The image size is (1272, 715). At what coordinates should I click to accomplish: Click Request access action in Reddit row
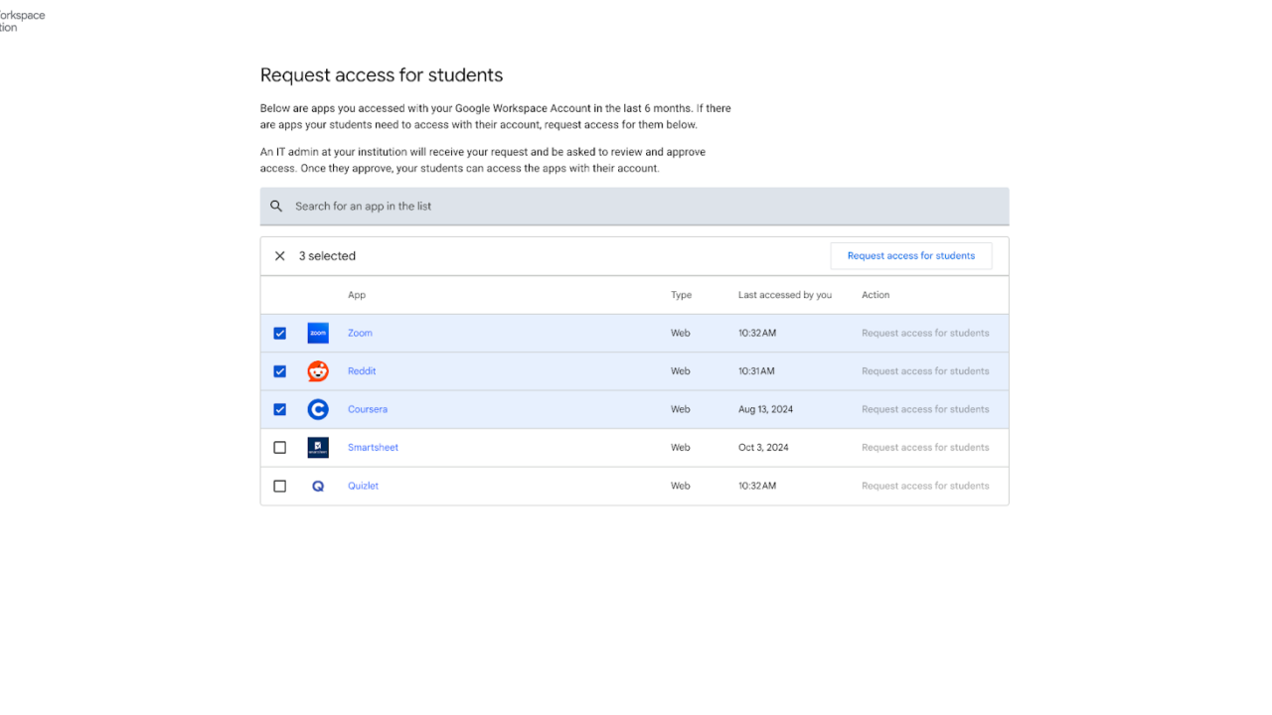[925, 371]
